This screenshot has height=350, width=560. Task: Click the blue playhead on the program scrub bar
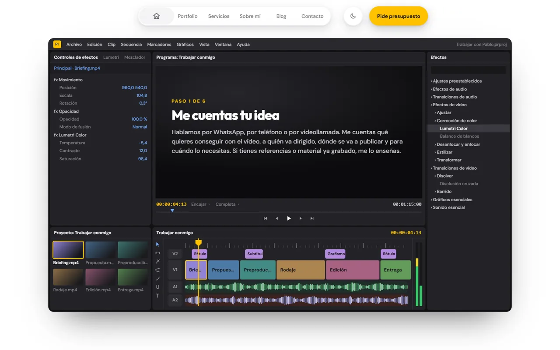[x=172, y=210]
